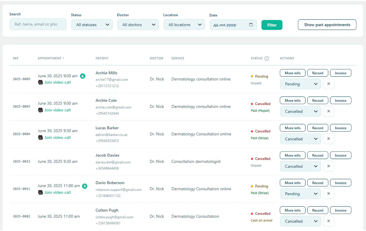Click Cash on arrival payment label
The height and width of the screenshot is (231, 366).
point(262,220)
